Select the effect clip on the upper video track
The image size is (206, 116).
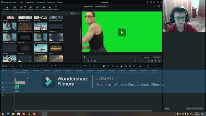pos(20,83)
